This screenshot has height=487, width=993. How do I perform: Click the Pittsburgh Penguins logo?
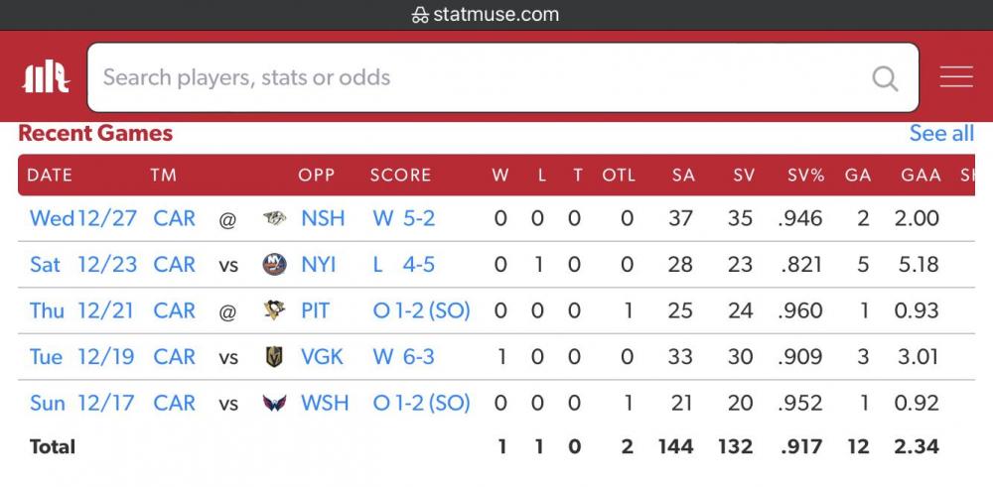pyautogui.click(x=275, y=311)
